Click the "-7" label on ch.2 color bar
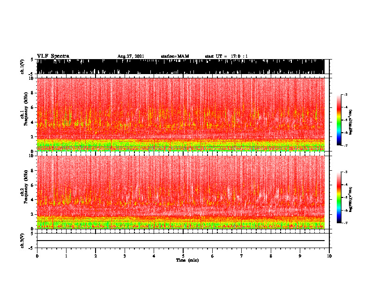This screenshot has width=371, height=287. [346, 223]
